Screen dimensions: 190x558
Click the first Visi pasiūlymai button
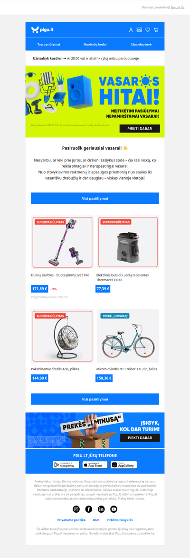tap(95, 198)
